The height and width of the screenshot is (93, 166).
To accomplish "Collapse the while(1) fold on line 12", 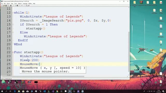I will coord(13,13).
